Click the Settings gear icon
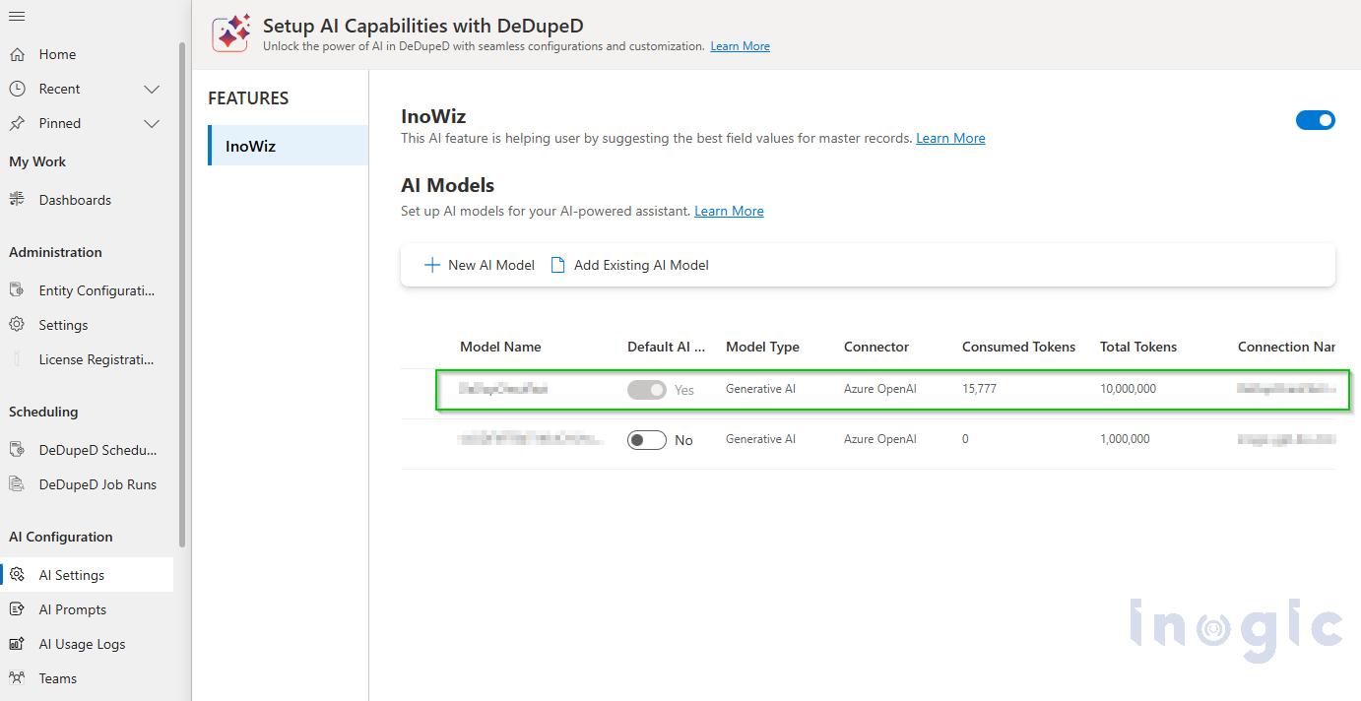The width and height of the screenshot is (1361, 701). click(x=17, y=325)
